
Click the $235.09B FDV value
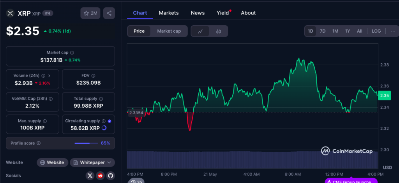point(88,83)
